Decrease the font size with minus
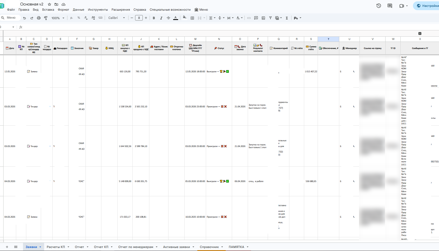439x251 pixels. click(132, 18)
